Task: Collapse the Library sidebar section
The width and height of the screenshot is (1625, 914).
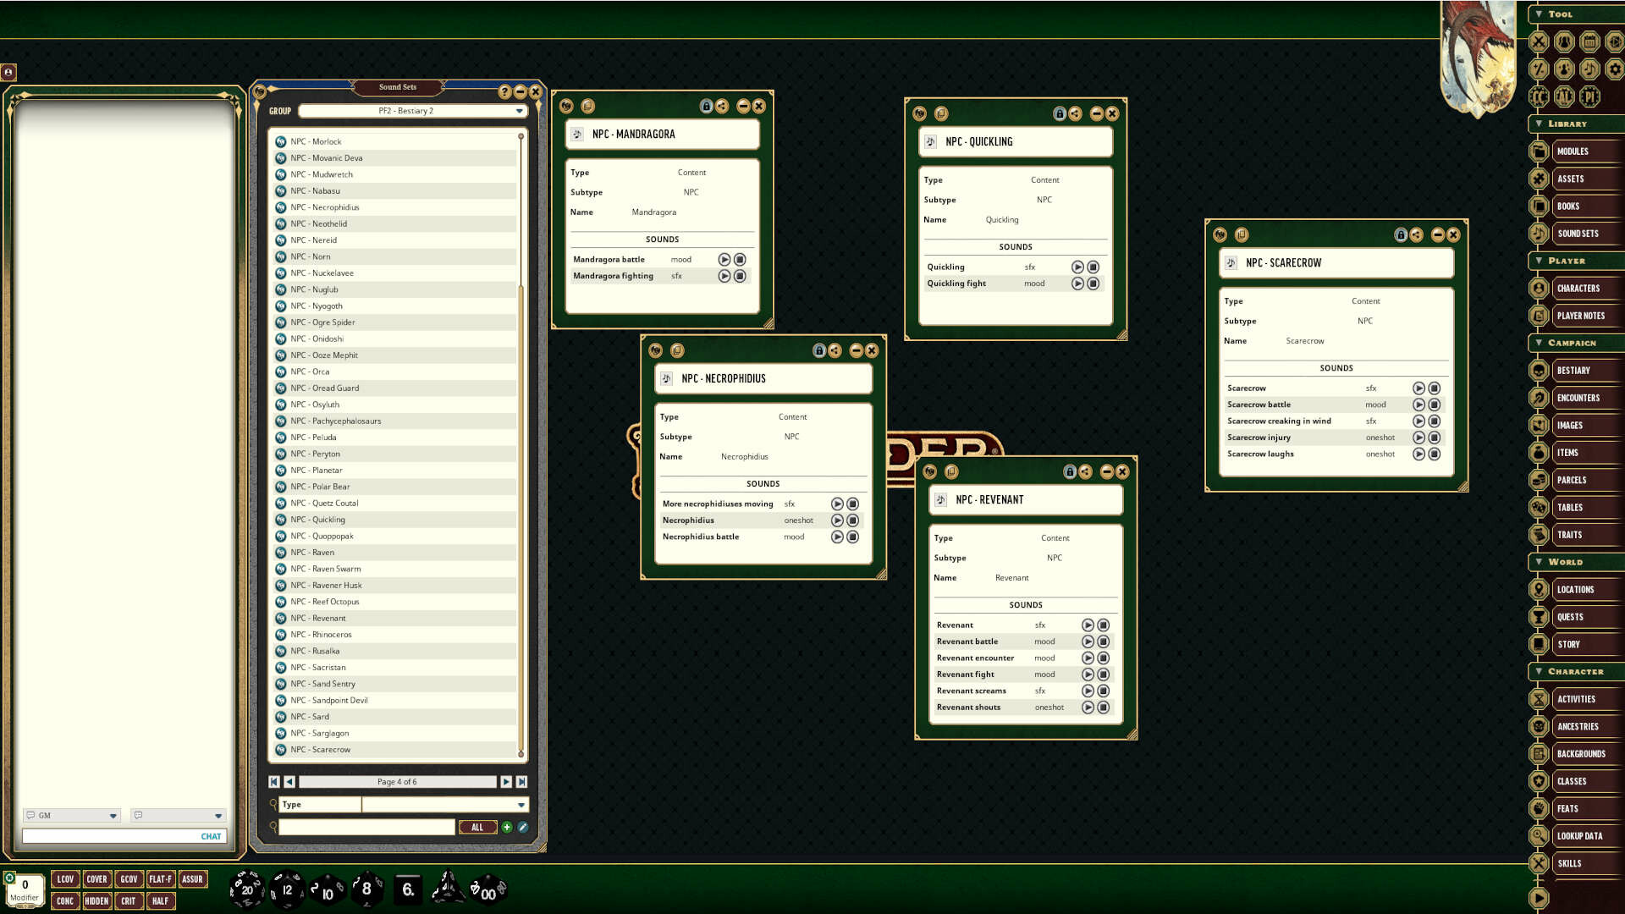Action: (x=1538, y=124)
